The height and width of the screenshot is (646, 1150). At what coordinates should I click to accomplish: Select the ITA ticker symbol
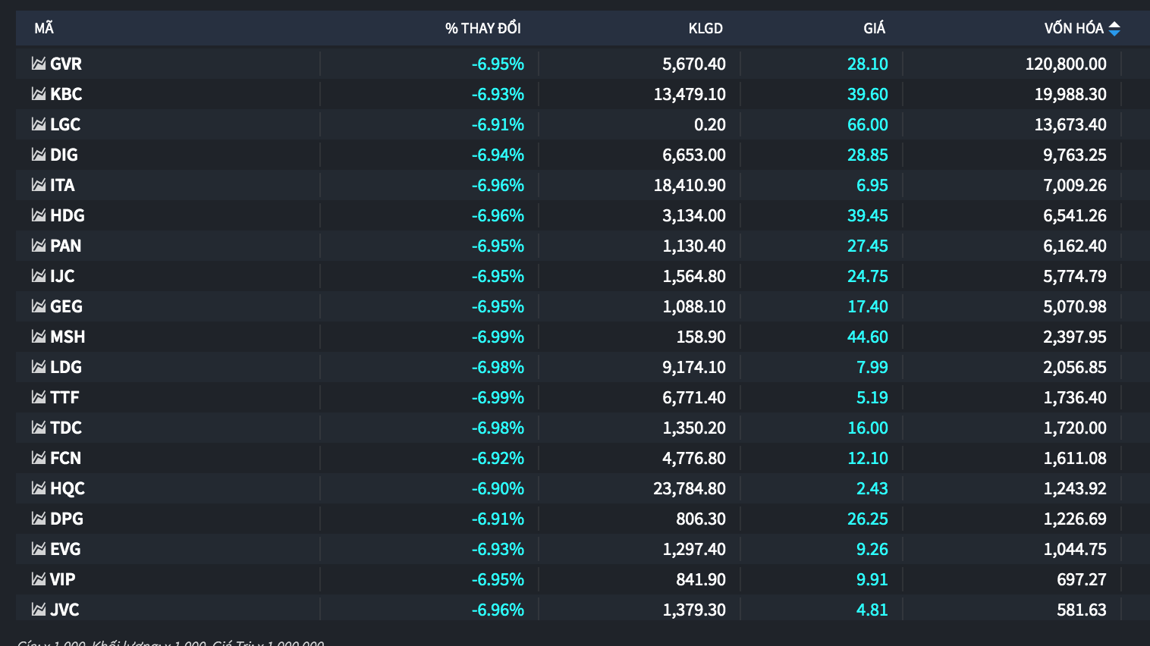[62, 185]
